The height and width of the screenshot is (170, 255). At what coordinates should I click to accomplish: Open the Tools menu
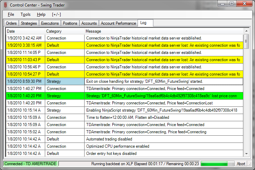[25, 14]
